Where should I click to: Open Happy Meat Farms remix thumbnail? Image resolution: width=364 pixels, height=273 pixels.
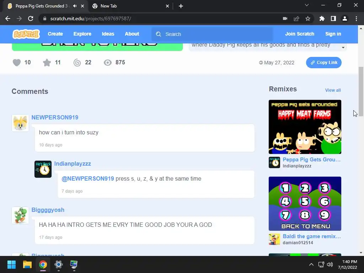[305, 127]
